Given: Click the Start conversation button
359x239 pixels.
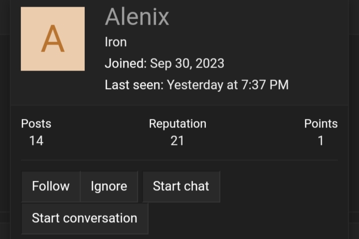Looking at the screenshot, I should (x=85, y=219).
